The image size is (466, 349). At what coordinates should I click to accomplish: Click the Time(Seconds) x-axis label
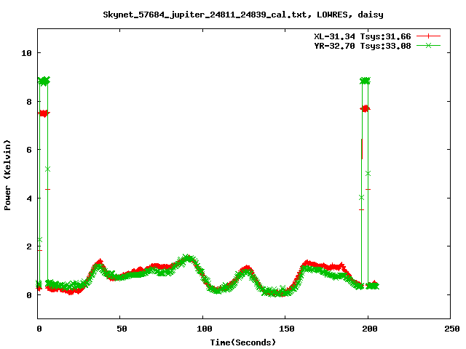point(242,342)
